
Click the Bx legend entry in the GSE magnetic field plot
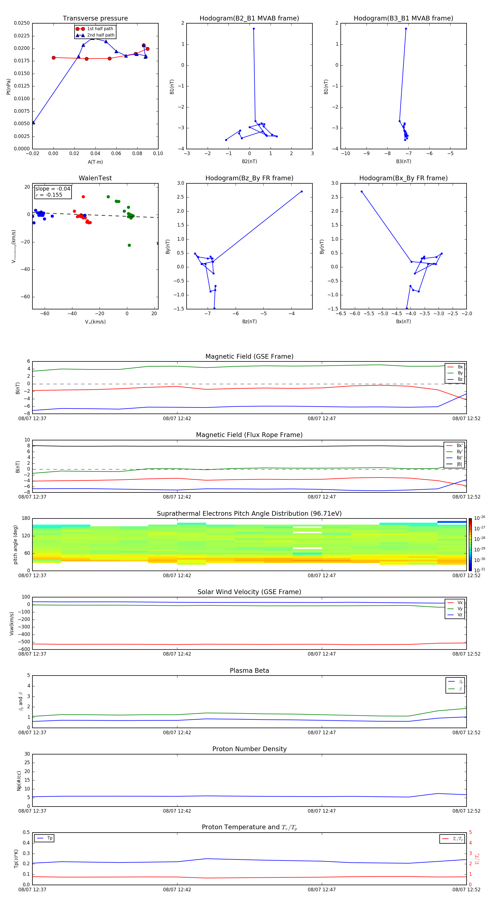455,367
